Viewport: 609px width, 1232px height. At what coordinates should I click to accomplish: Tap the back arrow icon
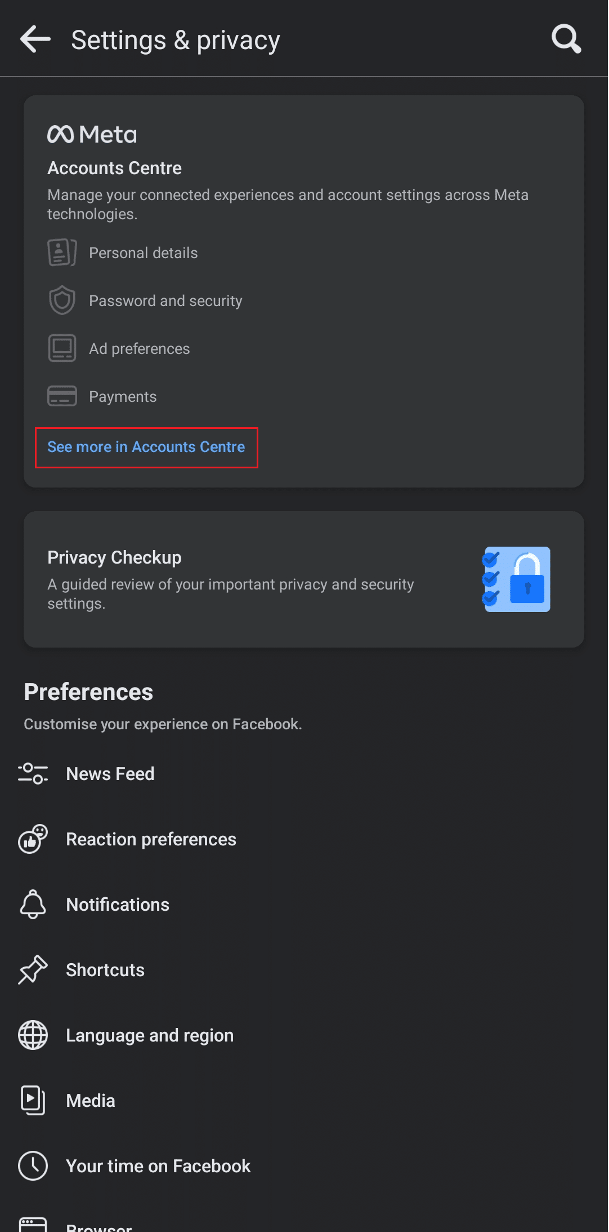(35, 39)
